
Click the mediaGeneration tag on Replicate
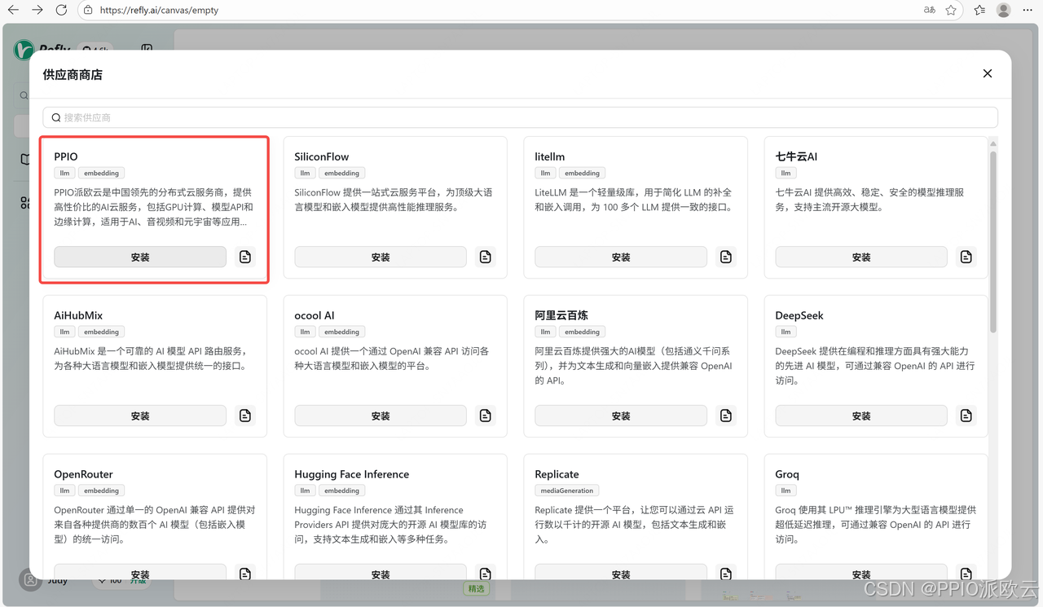[567, 490]
